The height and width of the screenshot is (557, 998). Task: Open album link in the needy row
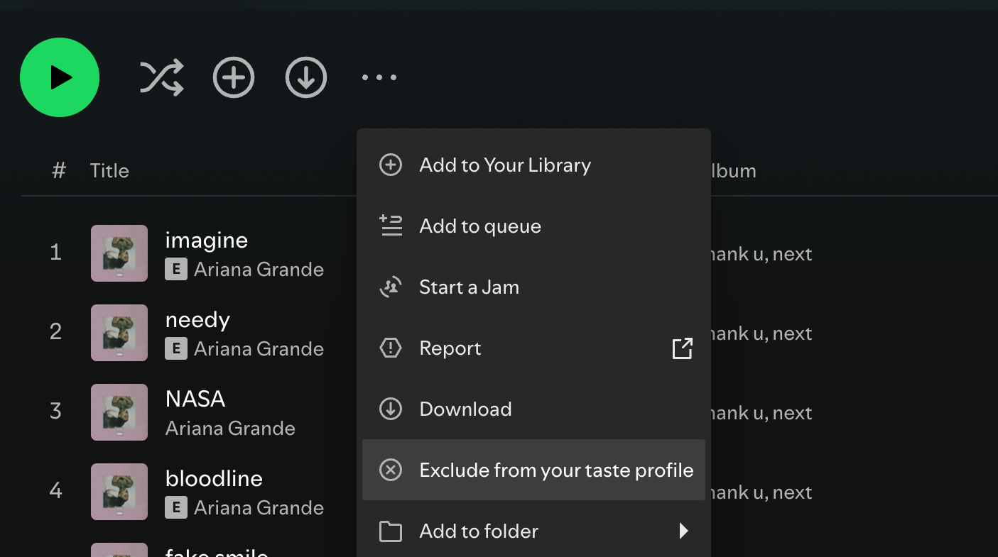coord(761,333)
